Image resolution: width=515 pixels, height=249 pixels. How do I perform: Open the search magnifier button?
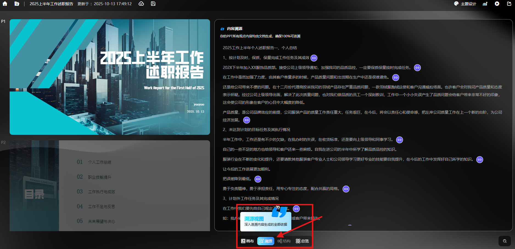tap(505, 241)
